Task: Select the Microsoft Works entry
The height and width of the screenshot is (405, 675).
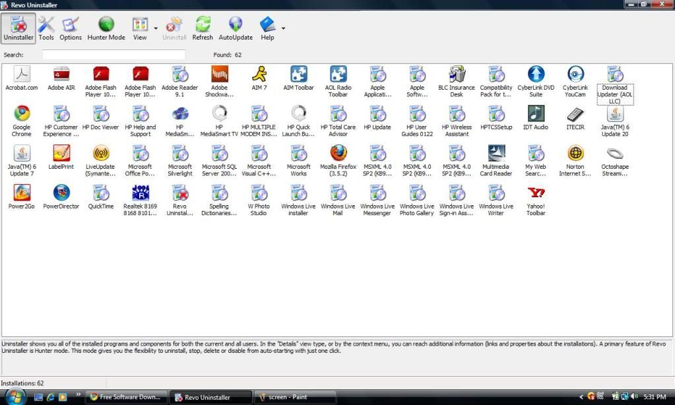Action: click(299, 160)
